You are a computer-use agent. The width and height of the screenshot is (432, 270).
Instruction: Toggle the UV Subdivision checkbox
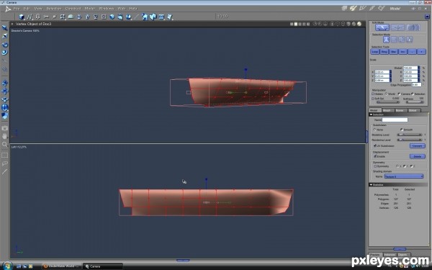pyautogui.click(x=374, y=145)
